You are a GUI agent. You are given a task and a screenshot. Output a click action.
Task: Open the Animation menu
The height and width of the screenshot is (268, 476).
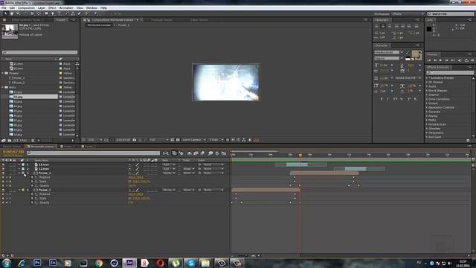pyautogui.click(x=66, y=8)
